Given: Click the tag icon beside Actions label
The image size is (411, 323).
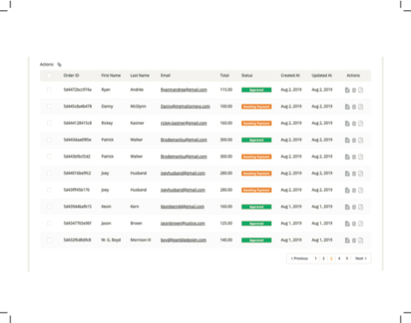Looking at the screenshot, I should tap(59, 64).
